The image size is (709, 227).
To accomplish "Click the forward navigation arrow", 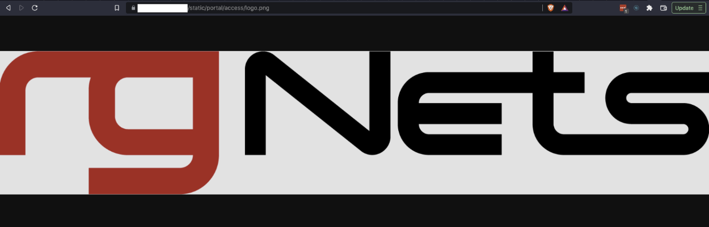I will (22, 8).
